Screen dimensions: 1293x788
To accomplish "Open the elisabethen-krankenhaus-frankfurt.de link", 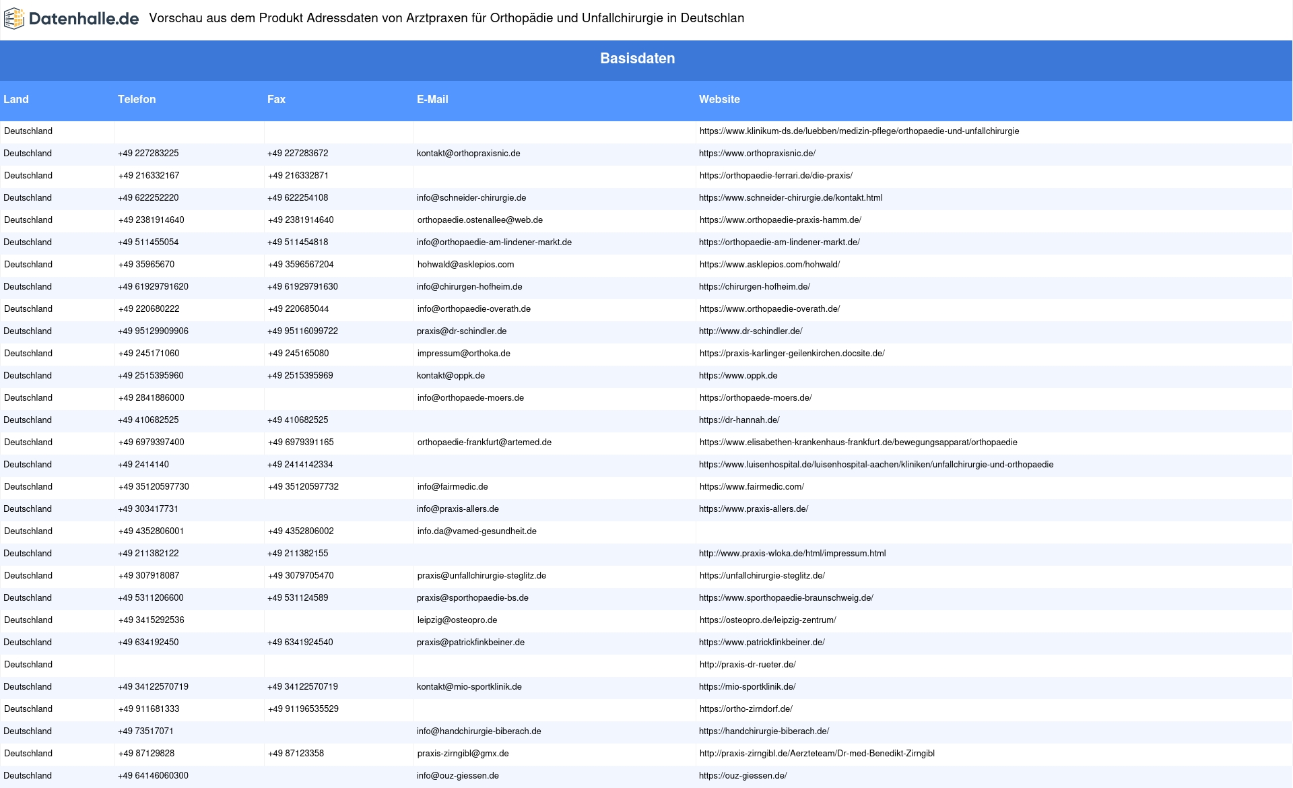I will point(859,442).
